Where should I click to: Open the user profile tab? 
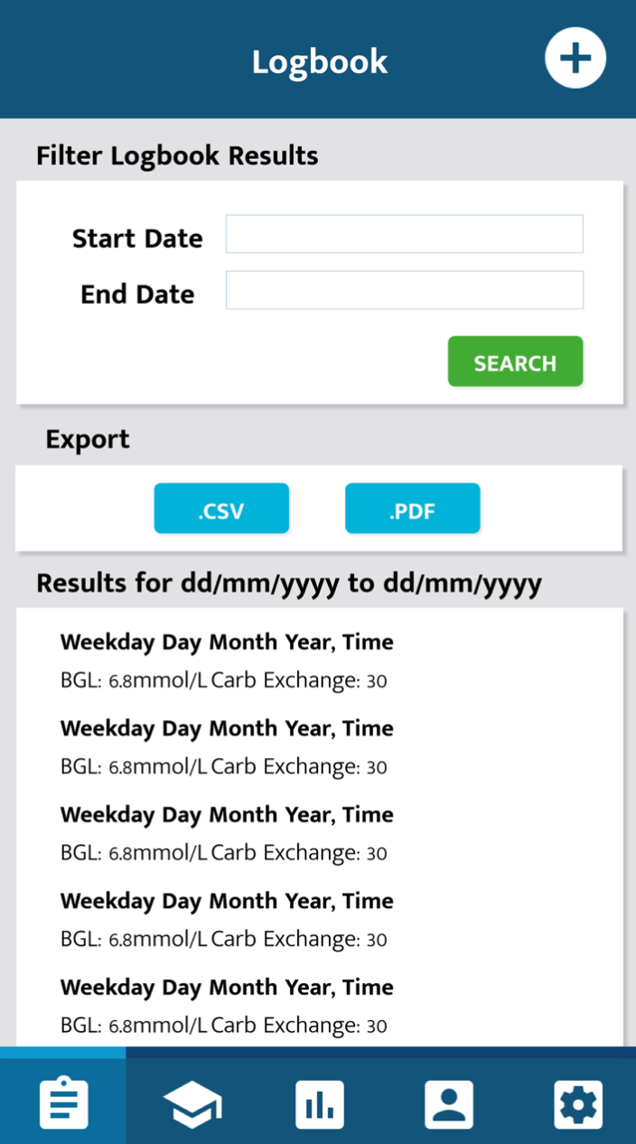tap(449, 1104)
